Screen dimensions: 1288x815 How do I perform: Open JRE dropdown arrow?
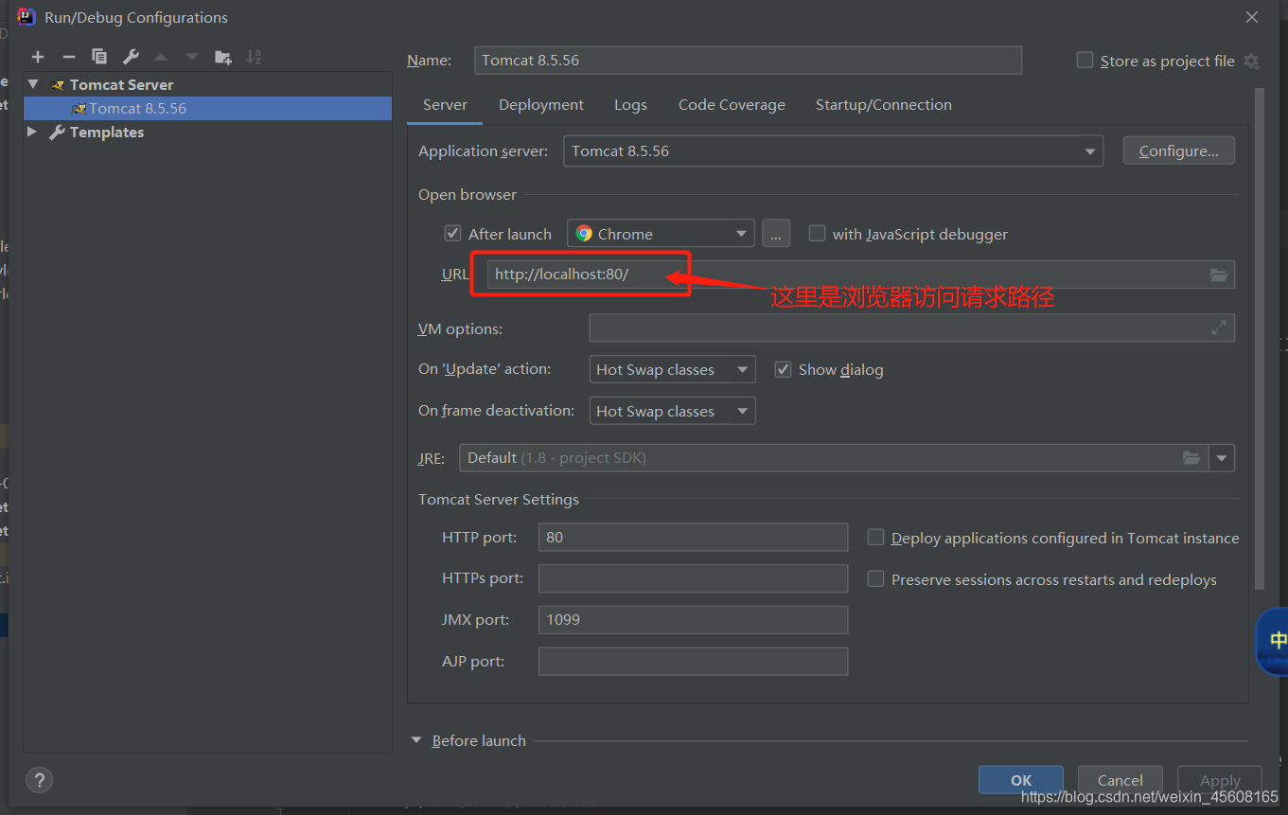pyautogui.click(x=1222, y=458)
